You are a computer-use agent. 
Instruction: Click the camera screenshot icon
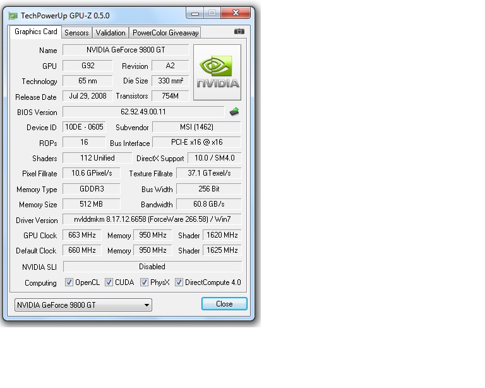tap(239, 32)
